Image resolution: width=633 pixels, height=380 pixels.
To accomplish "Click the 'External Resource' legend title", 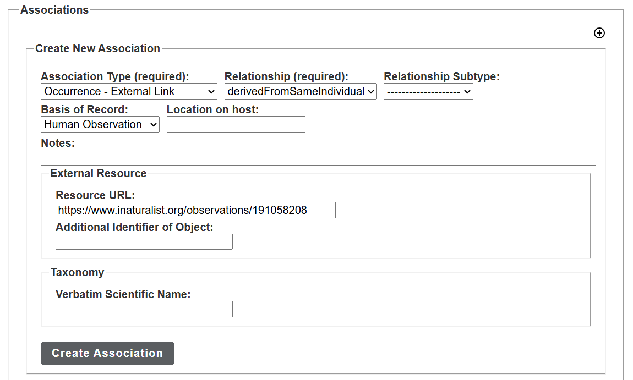I will (98, 173).
